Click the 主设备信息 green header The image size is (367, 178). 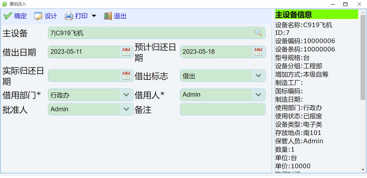tap(316, 14)
